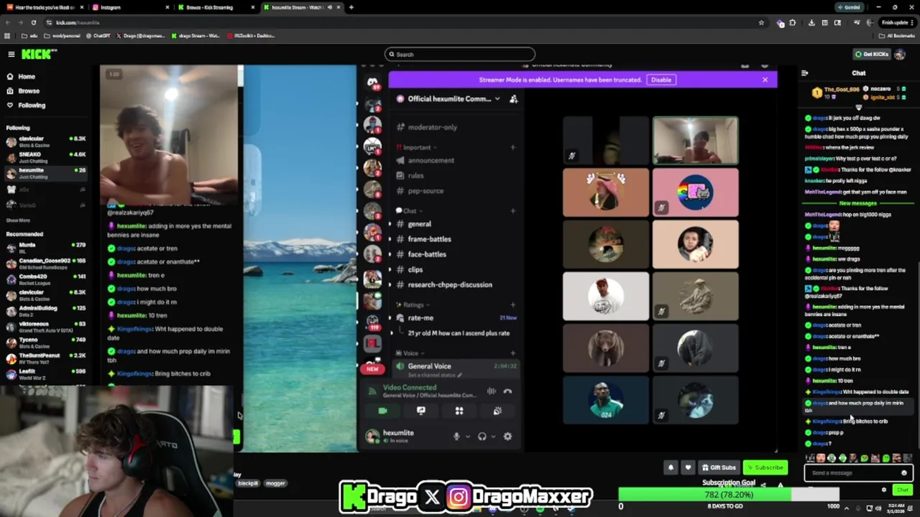The image size is (920, 517).
Task: Open Discord user settings gear
Action: (x=507, y=436)
